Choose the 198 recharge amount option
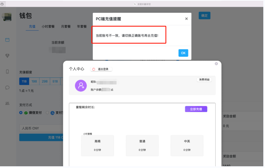Viewport: 265px width, 168px height. [34, 82]
